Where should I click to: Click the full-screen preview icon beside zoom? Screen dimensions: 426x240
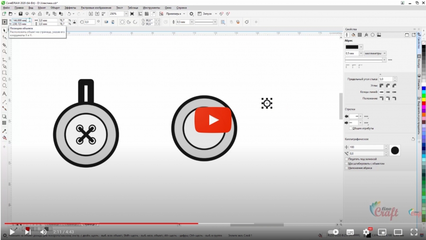(132, 14)
